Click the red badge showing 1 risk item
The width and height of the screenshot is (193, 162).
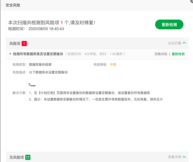click(24, 44)
